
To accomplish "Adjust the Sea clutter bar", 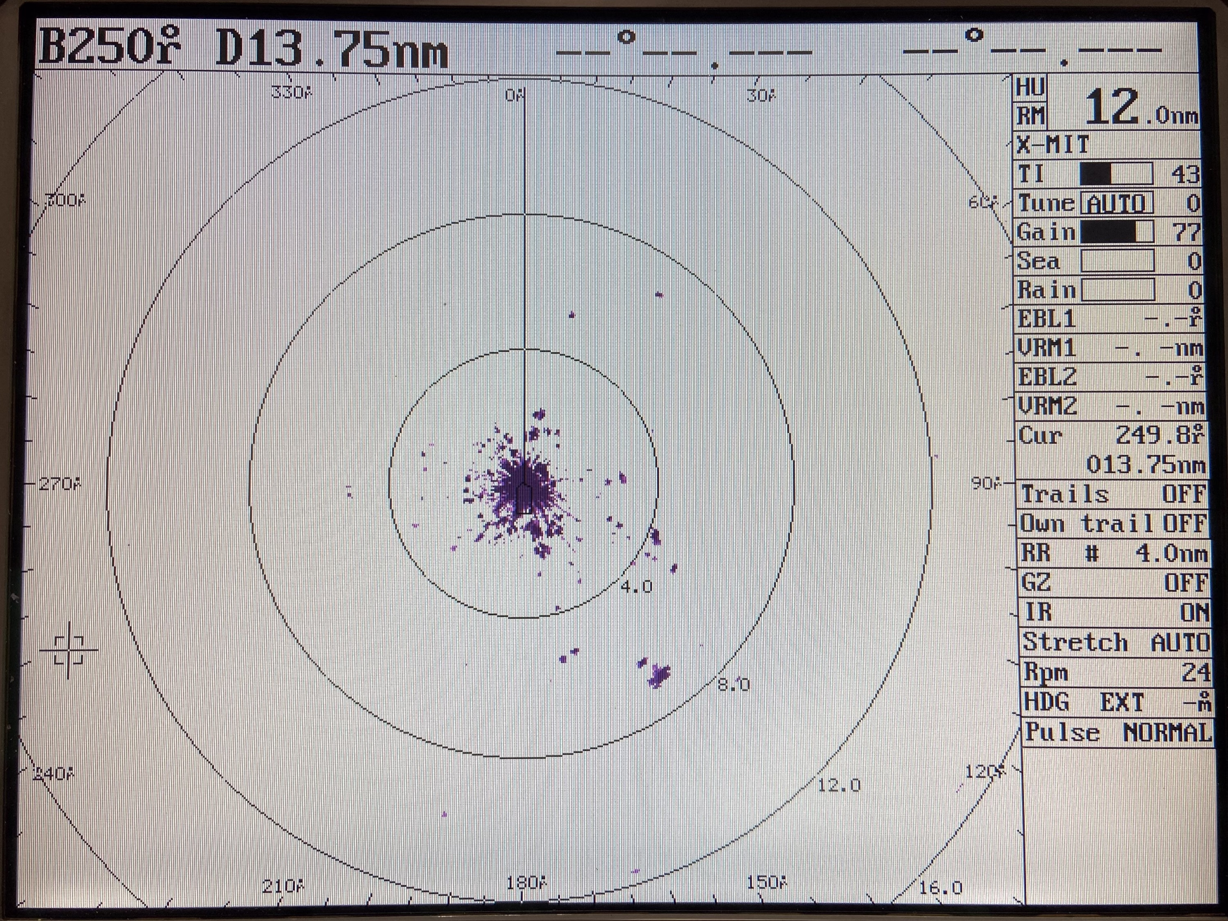I will (1117, 261).
